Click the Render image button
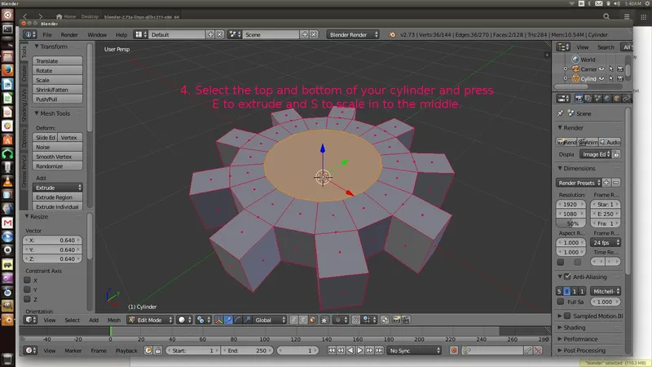652x367 pixels. [x=567, y=141]
